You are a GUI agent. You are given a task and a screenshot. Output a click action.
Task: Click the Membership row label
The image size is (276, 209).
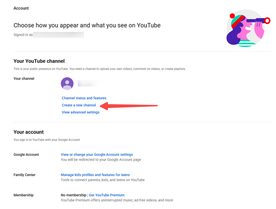click(x=24, y=195)
